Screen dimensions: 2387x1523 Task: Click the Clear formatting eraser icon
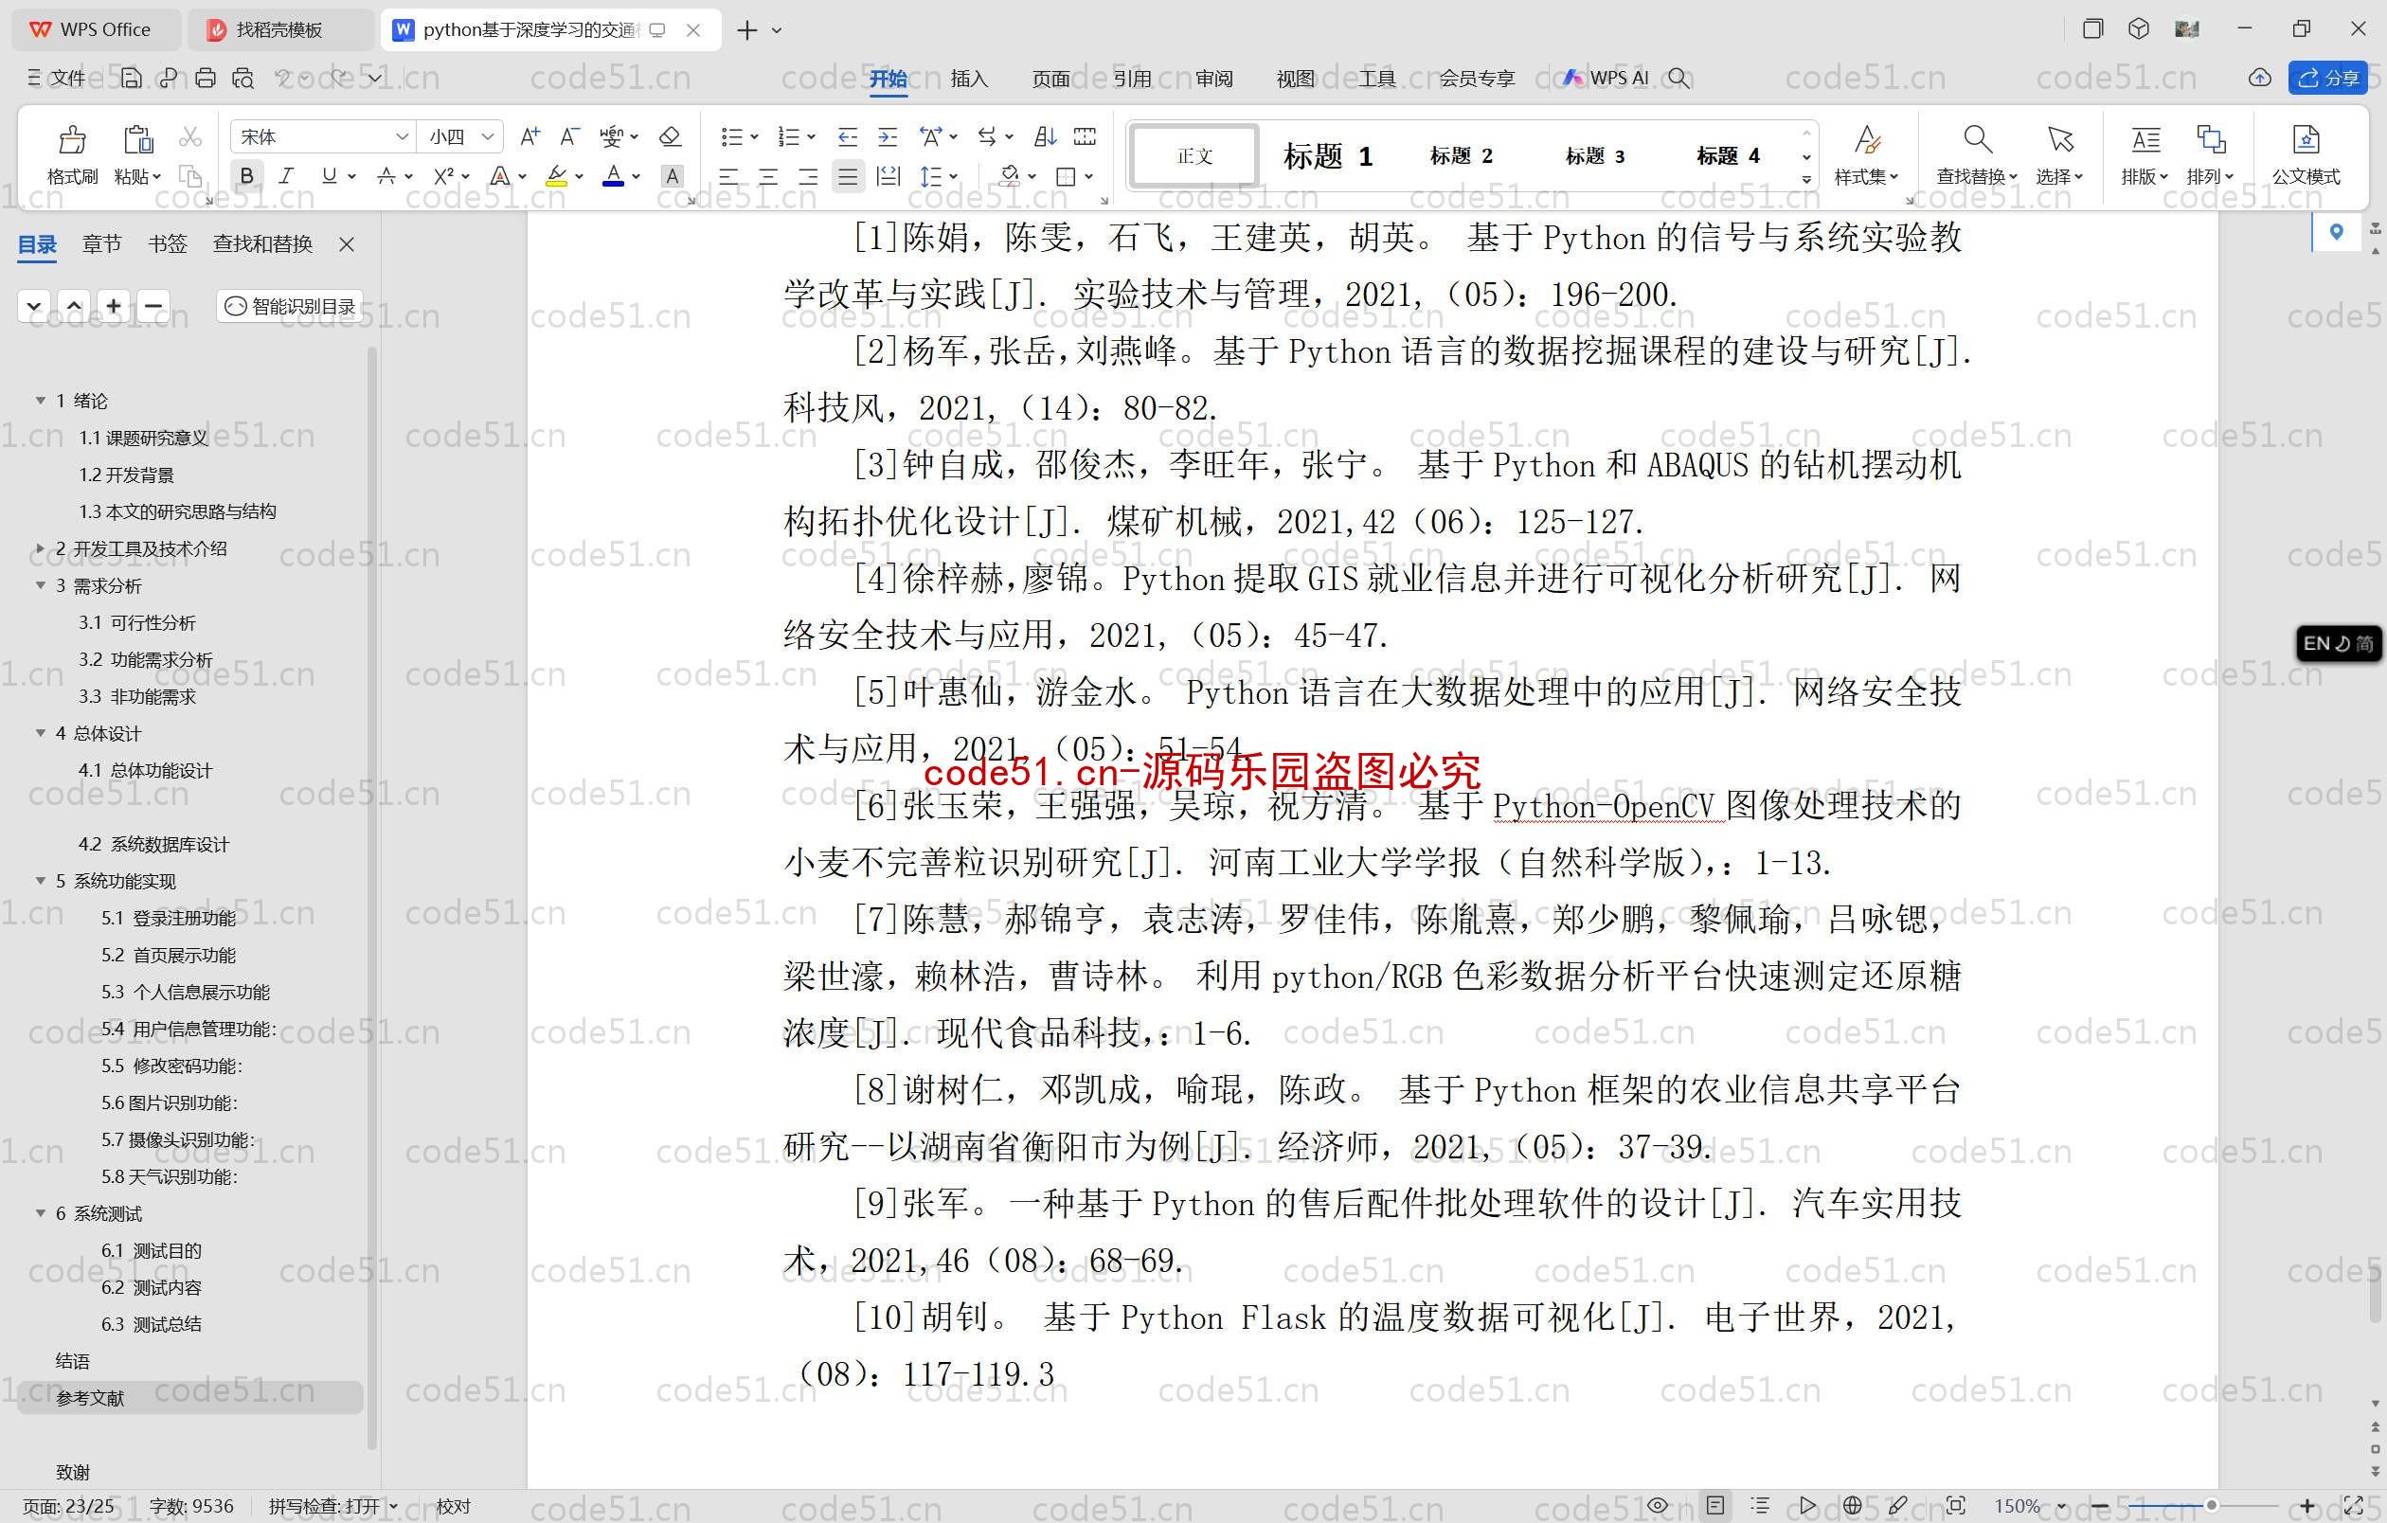670,136
